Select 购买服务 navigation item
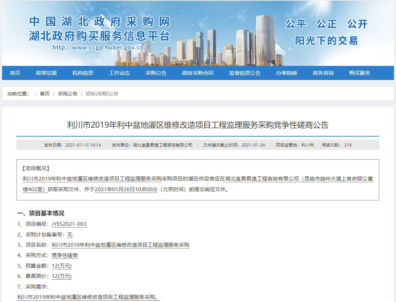The width and height of the screenshot is (396, 302). [x=360, y=73]
